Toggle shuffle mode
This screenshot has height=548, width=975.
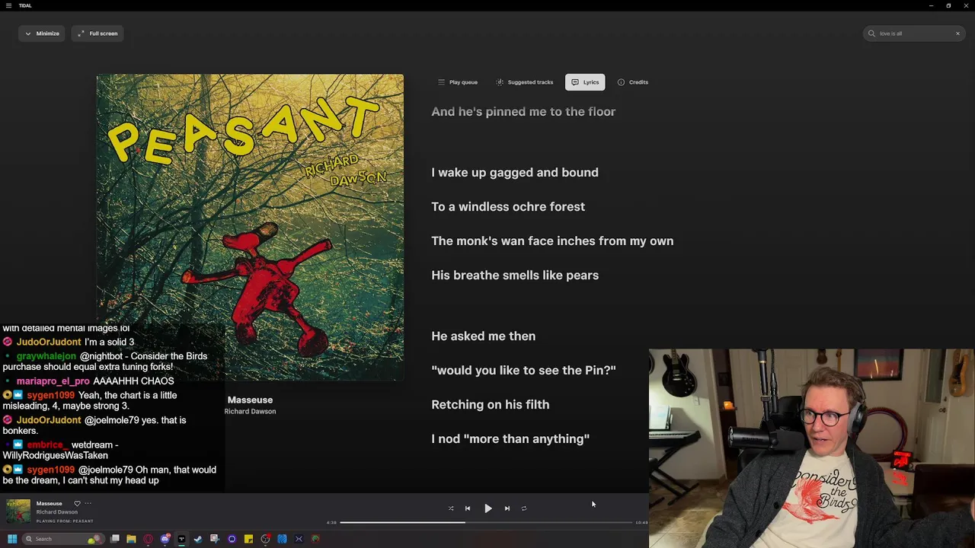451,508
